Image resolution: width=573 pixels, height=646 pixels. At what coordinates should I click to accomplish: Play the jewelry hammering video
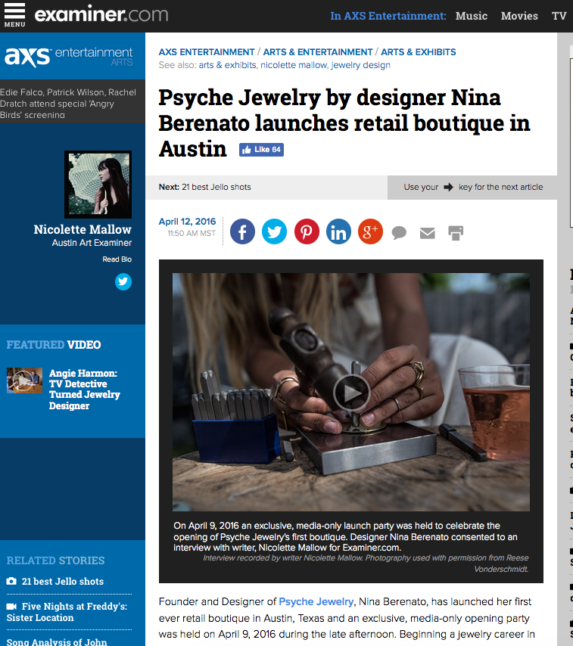point(351,392)
